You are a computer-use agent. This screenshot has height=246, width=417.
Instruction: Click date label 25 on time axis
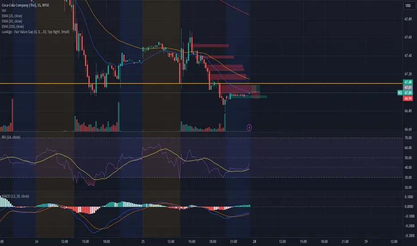[x=143, y=242]
